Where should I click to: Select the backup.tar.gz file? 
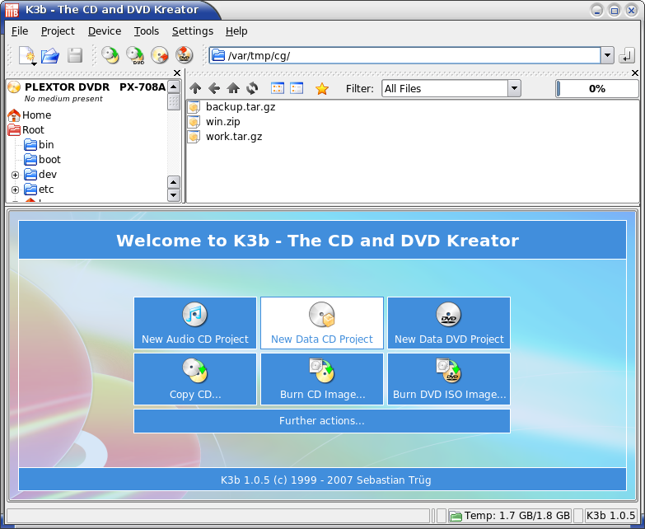click(231, 107)
